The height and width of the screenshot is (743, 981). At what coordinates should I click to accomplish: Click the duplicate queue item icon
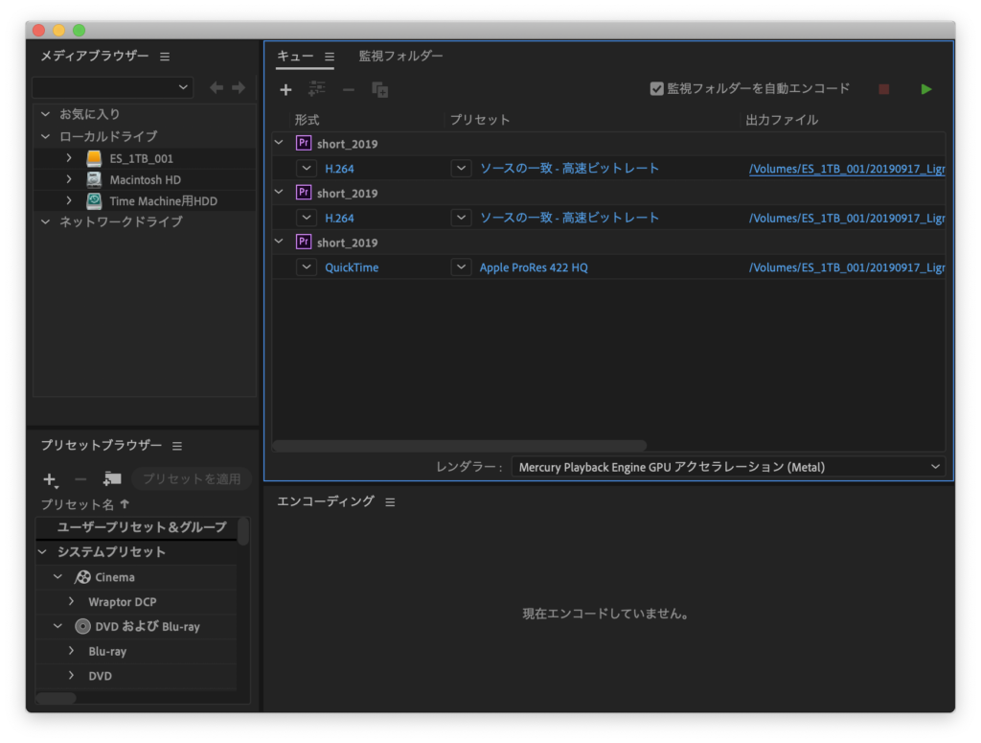pos(379,88)
